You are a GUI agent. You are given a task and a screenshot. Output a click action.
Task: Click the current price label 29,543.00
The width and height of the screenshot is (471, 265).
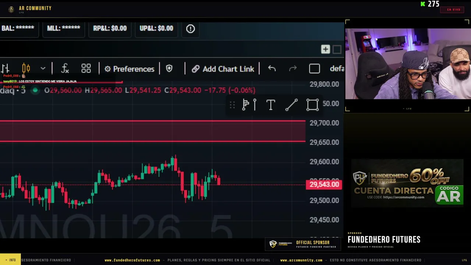pyautogui.click(x=324, y=184)
